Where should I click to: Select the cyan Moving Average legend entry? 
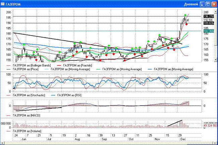tap(67, 69)
